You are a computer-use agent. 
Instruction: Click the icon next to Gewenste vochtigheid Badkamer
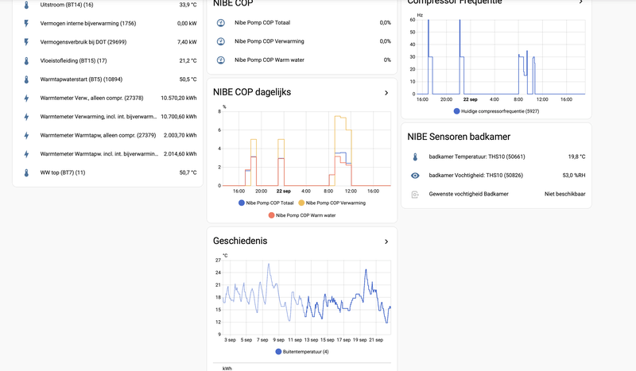[x=415, y=194]
